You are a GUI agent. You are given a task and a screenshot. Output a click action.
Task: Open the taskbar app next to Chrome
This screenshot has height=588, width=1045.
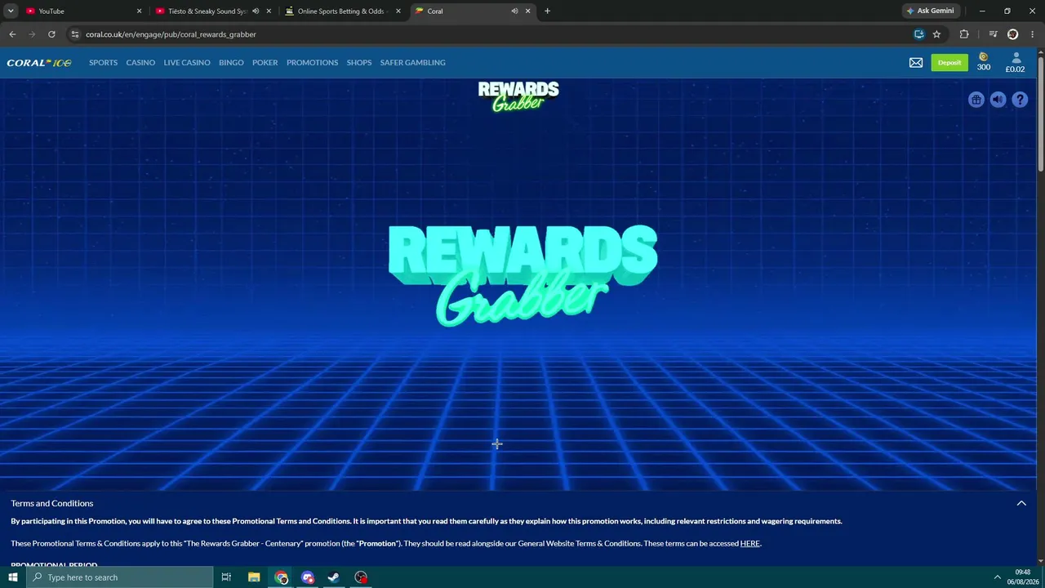pyautogui.click(x=308, y=577)
